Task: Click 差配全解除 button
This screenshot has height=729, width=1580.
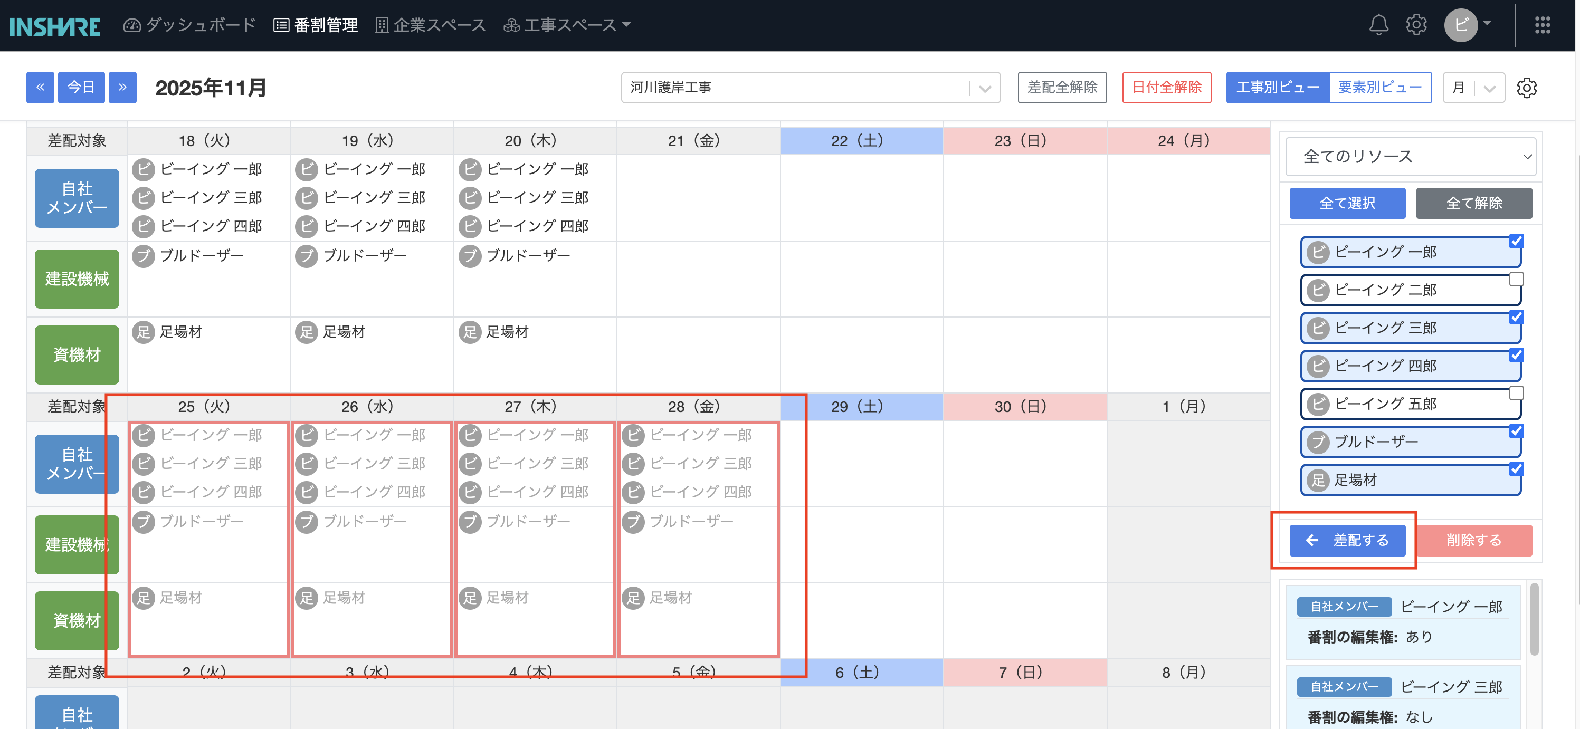Action: pyautogui.click(x=1062, y=88)
